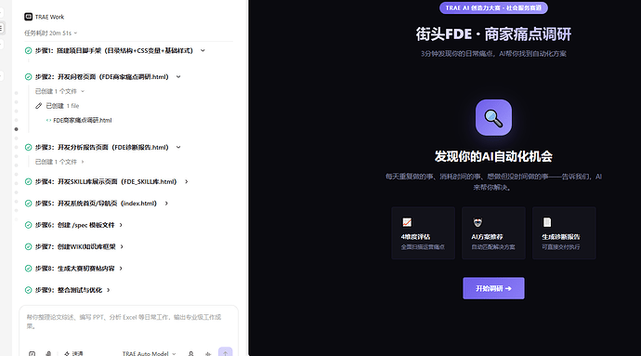Click the green check icon for 步骤5
641x356 pixels.
coord(28,204)
